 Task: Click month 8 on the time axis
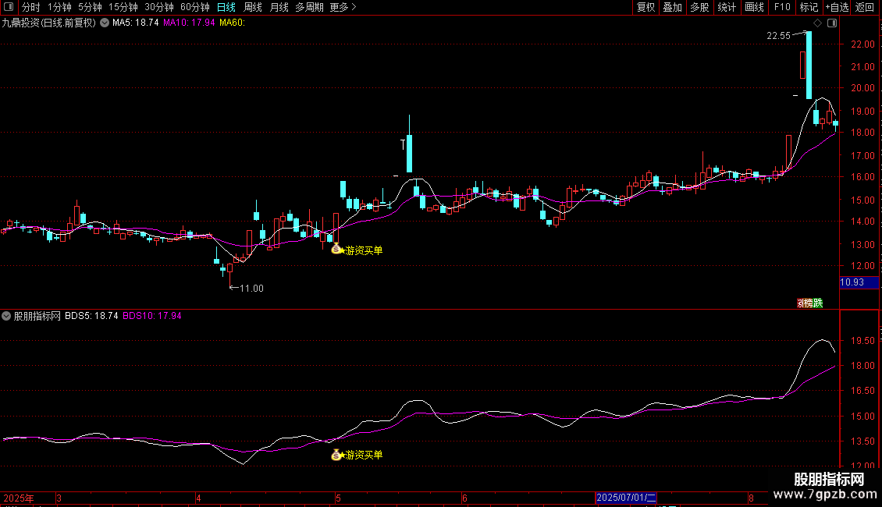[751, 498]
